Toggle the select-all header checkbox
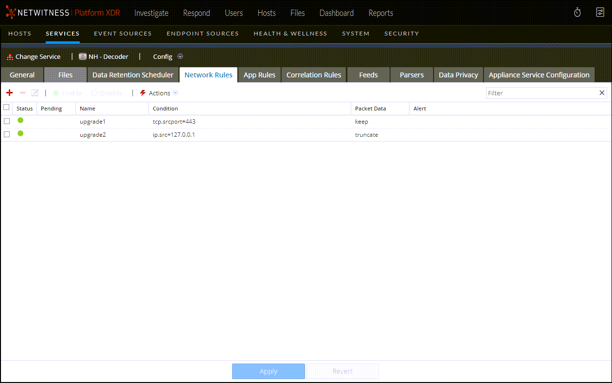Screen dimensions: 612x383 point(6,108)
